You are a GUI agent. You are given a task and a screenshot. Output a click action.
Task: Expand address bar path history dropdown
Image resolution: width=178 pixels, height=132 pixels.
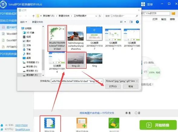click(96, 16)
